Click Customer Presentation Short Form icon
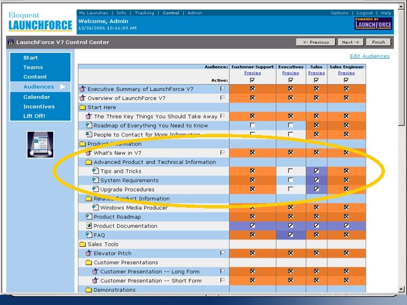 95,281
